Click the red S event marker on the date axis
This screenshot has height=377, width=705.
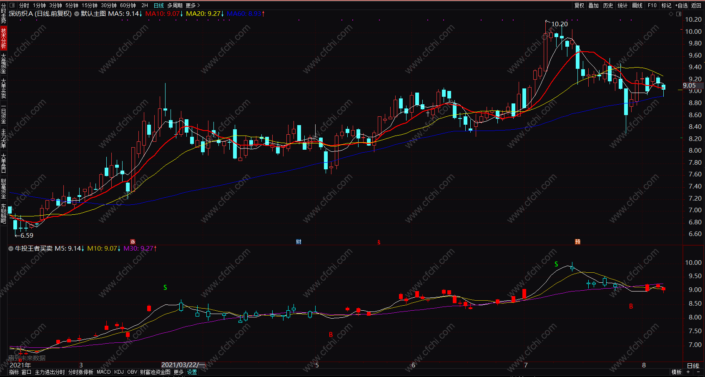[379, 242]
